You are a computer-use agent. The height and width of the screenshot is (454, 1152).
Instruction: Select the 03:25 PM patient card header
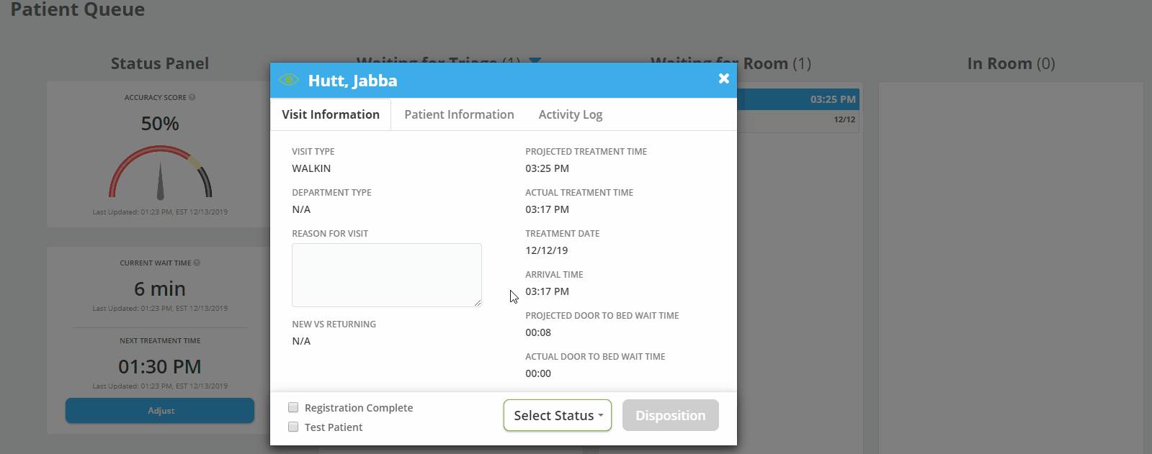click(x=798, y=99)
